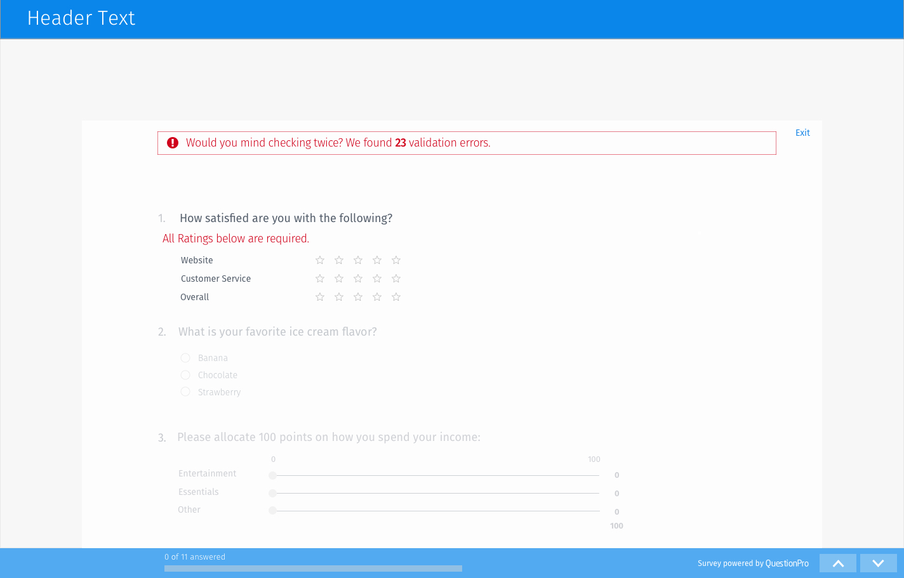The width and height of the screenshot is (904, 578).
Task: Give Website a five-star rating
Action: (396, 260)
